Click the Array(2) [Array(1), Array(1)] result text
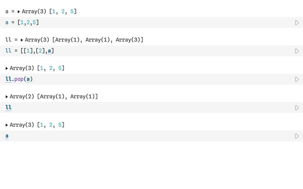The width and height of the screenshot is (303, 189). click(x=53, y=96)
